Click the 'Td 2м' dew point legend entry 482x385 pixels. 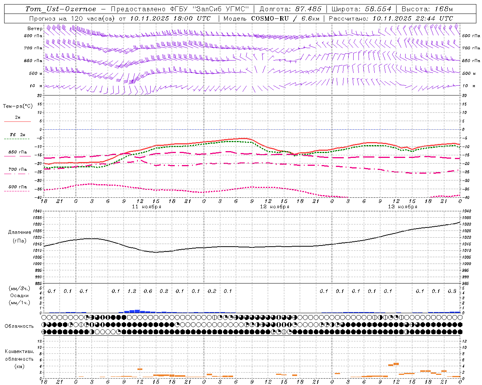(18, 135)
